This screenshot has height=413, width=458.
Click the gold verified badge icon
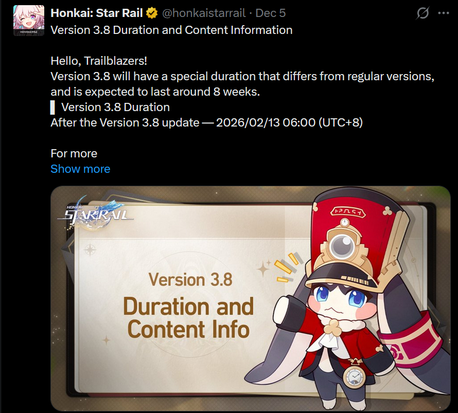[152, 13]
